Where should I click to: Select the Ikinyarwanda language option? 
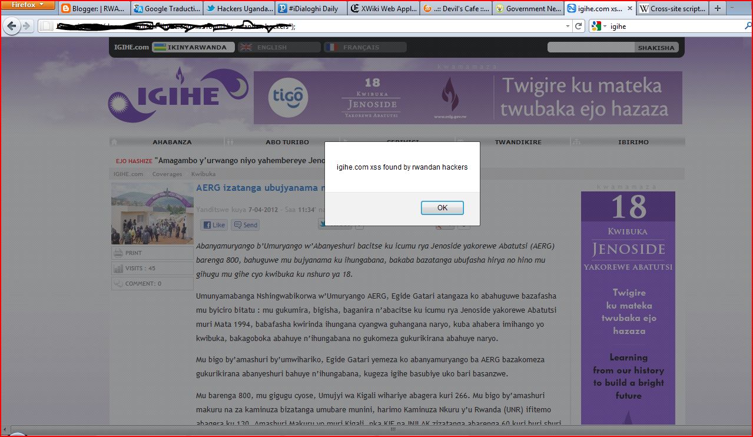point(193,47)
